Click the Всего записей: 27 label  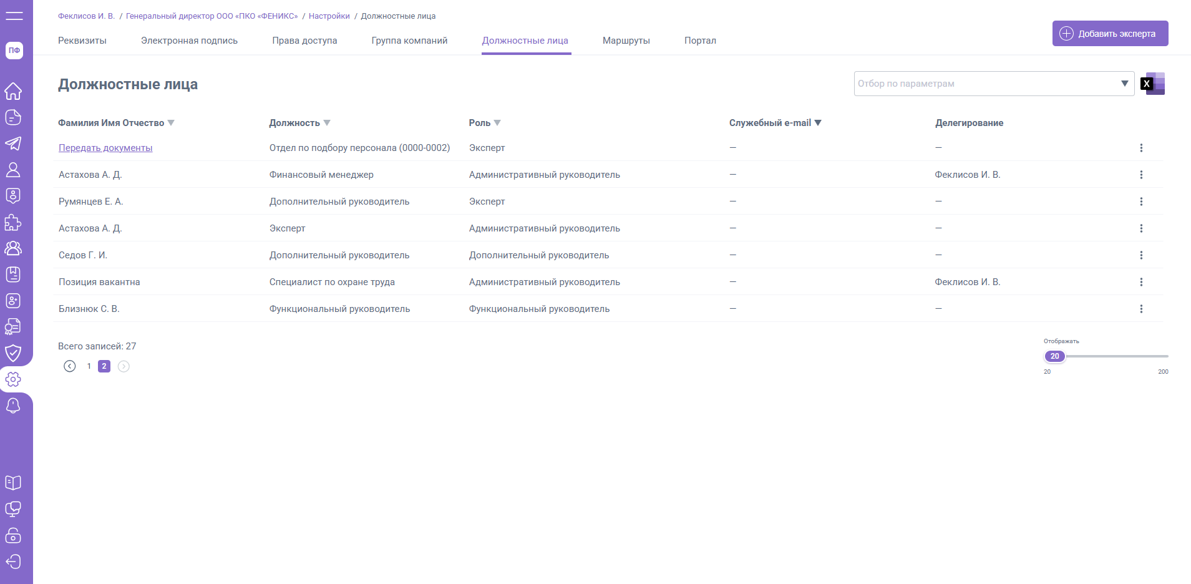[x=97, y=346]
